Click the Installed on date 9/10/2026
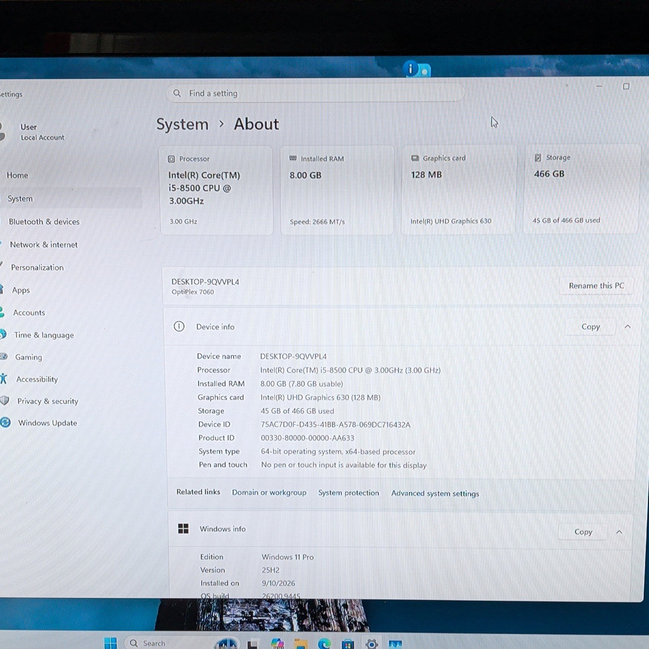649x649 pixels. tap(279, 583)
